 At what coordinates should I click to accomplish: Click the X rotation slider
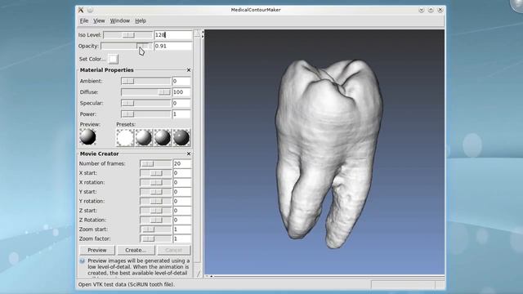click(155, 182)
